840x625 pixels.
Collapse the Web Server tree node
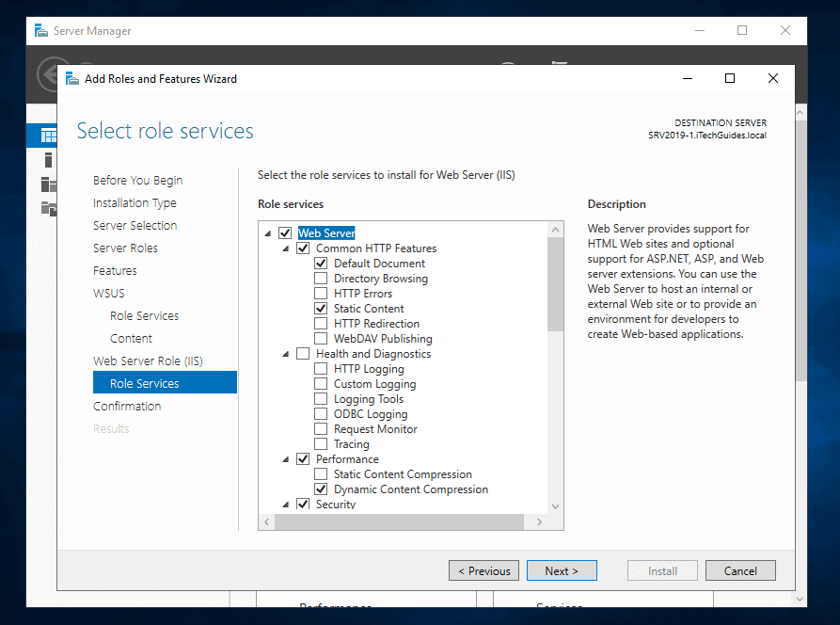(x=268, y=233)
